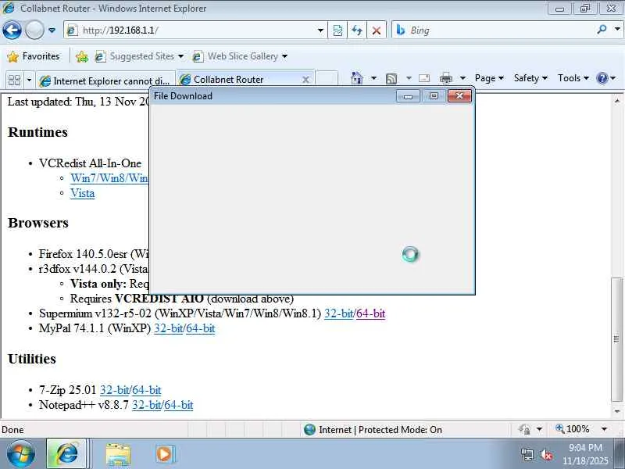Open the Win7/Win8 VCRedist link
The image size is (625, 469).
coord(109,178)
